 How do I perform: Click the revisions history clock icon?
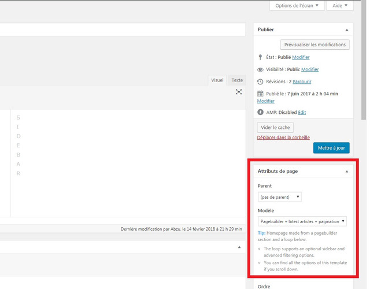(260, 81)
